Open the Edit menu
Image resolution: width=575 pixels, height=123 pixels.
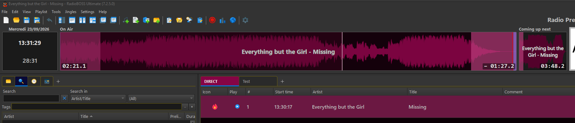coord(15,12)
